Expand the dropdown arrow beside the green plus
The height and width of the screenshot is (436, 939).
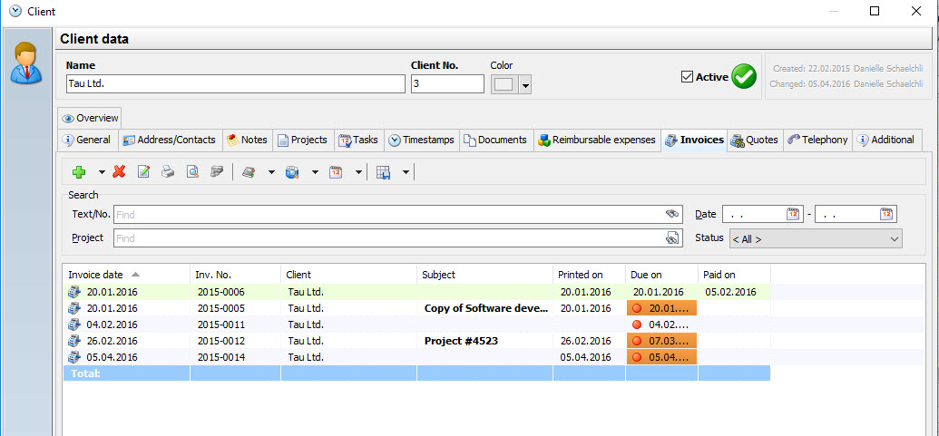(102, 171)
